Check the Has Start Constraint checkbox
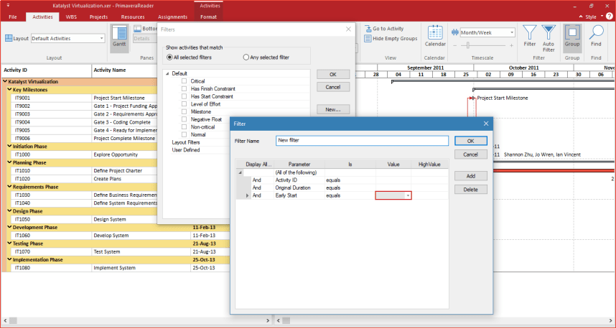The width and height of the screenshot is (616, 329). pyautogui.click(x=184, y=96)
